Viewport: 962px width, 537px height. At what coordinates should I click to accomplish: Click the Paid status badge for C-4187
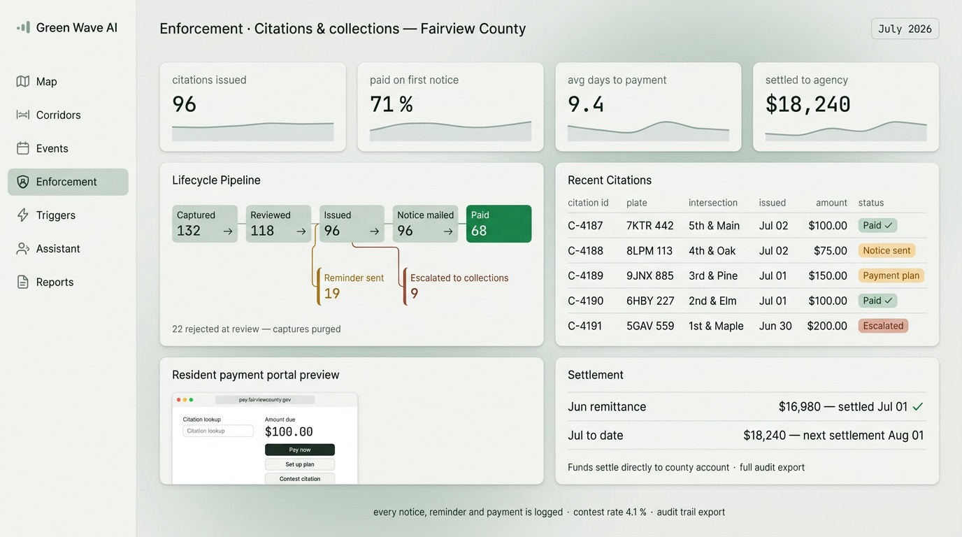pyautogui.click(x=877, y=225)
